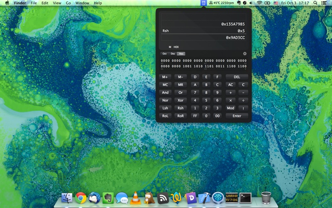The image size is (332, 208).
Task: Open the Help menu
Action: (x=98, y=3)
